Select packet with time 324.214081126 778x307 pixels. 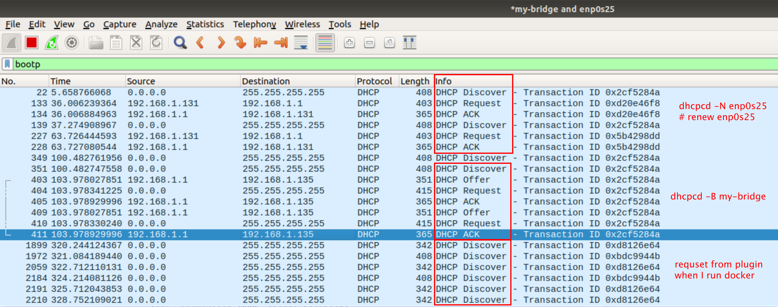[x=389, y=278]
